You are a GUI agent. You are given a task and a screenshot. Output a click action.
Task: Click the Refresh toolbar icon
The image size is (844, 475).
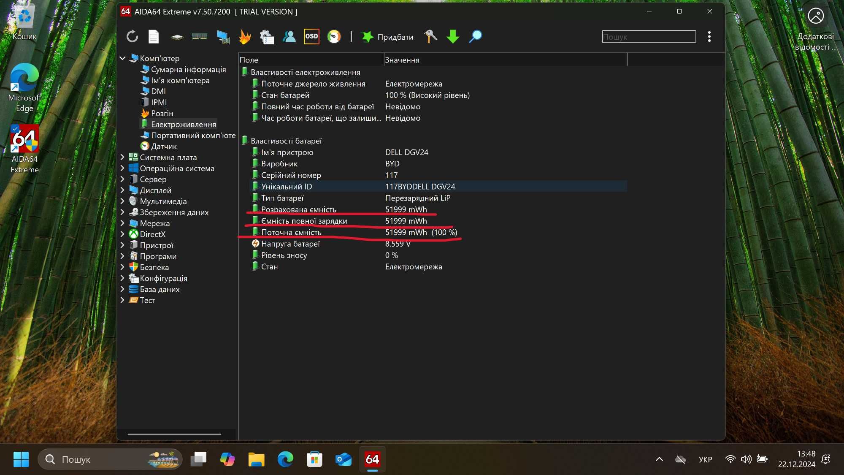click(x=132, y=37)
